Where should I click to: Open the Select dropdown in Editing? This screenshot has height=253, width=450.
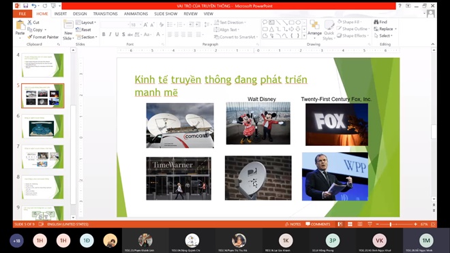(x=383, y=35)
